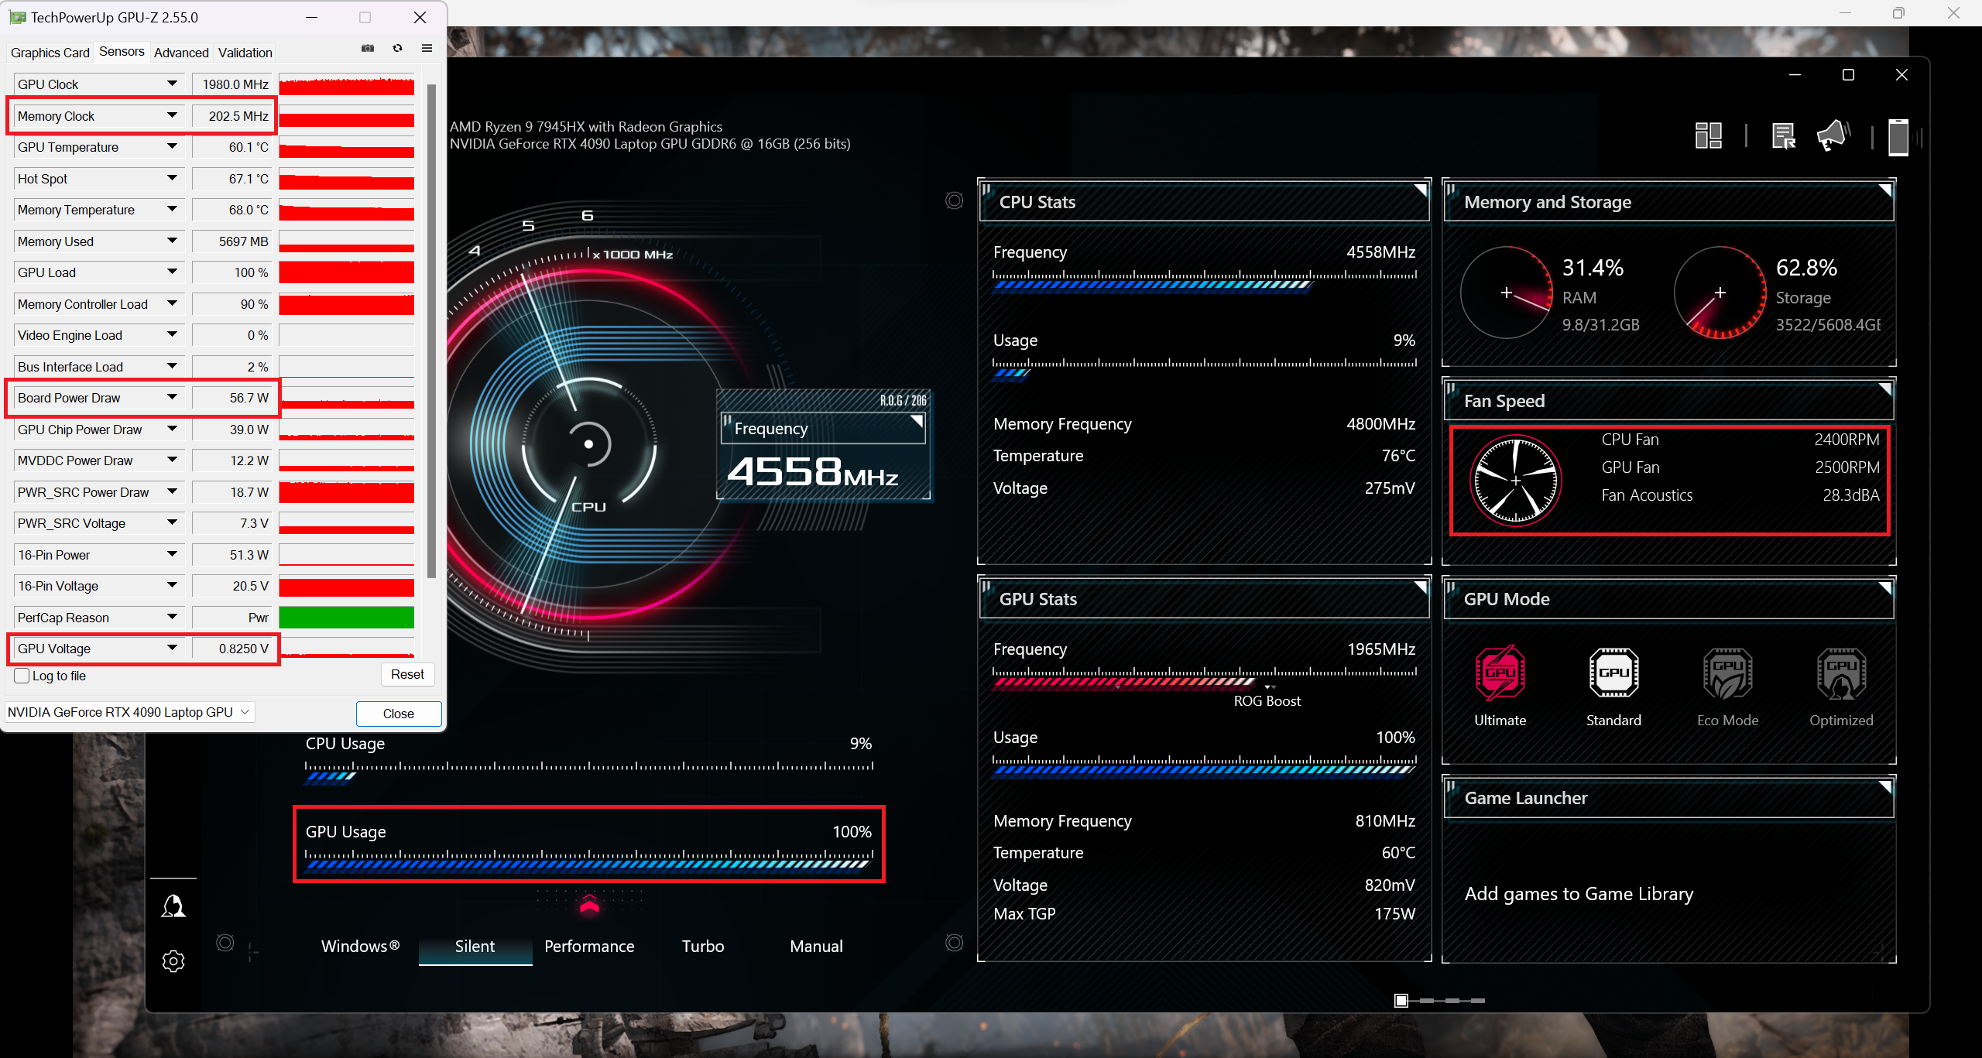Select the Turbo operating mode
The height and width of the screenshot is (1058, 1982).
pyautogui.click(x=703, y=946)
